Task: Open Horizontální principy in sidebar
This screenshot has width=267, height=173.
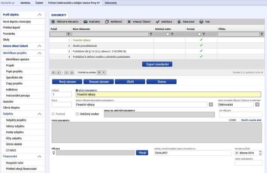Action: [18, 95]
